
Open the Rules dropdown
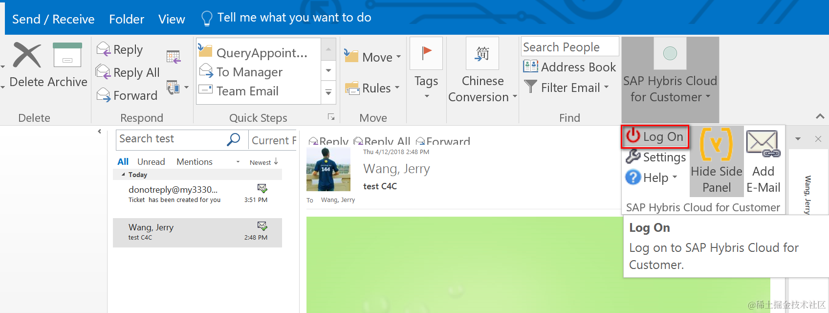click(x=372, y=88)
